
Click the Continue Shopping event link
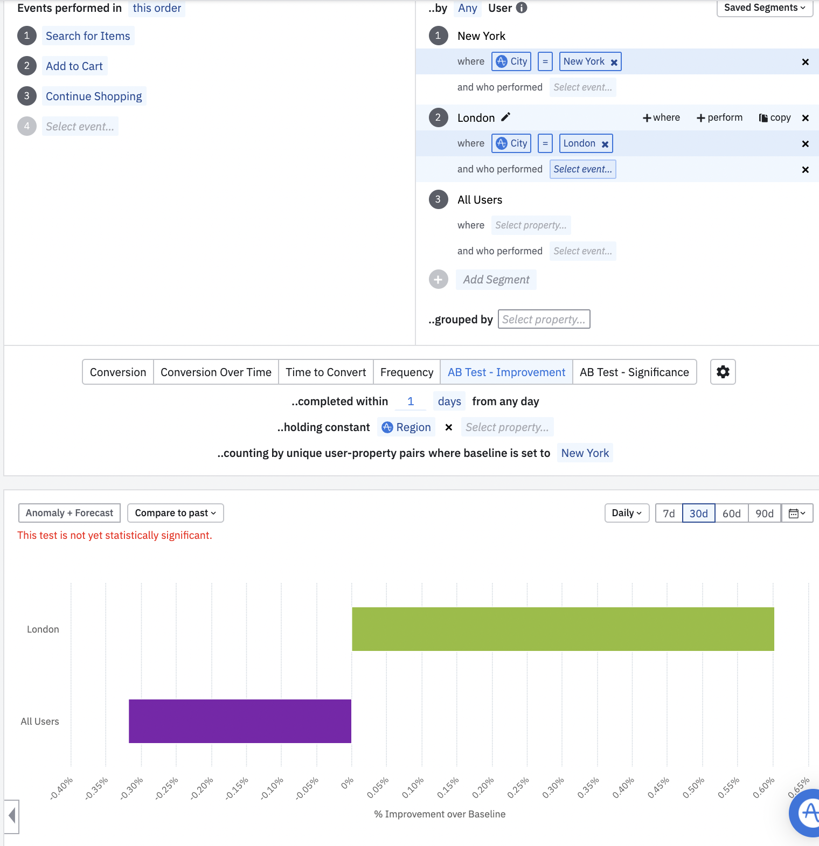coord(94,96)
